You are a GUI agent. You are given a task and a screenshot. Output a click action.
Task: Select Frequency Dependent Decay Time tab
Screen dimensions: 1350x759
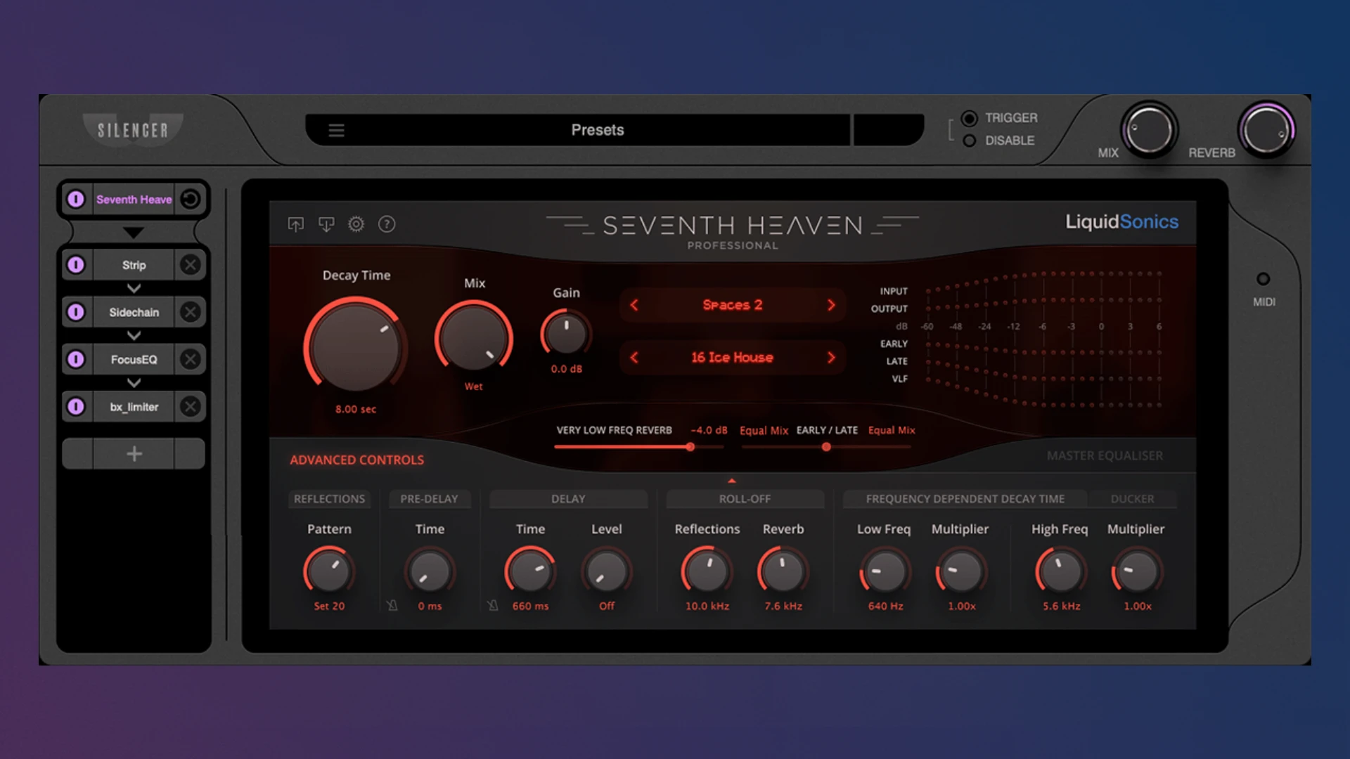(x=965, y=498)
